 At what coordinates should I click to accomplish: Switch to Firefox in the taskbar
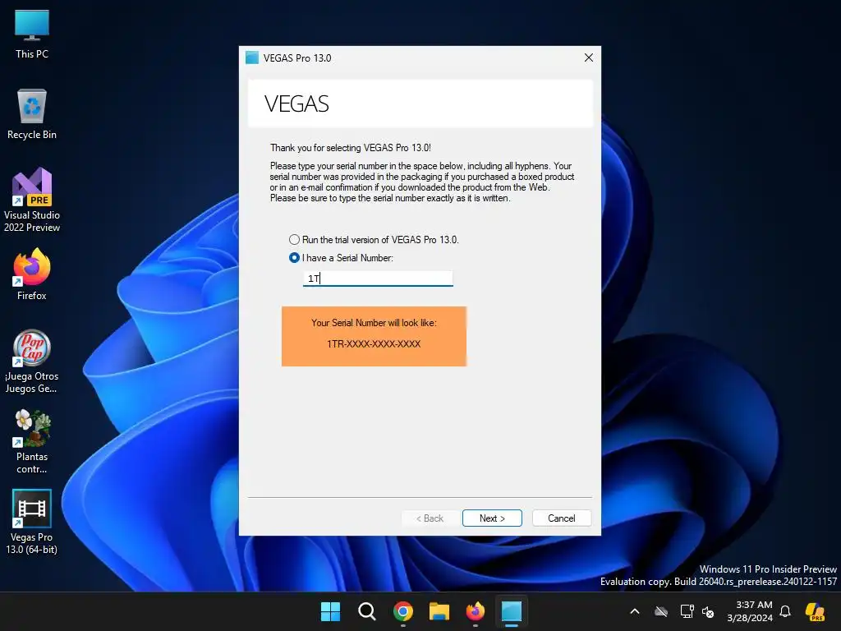click(x=476, y=611)
